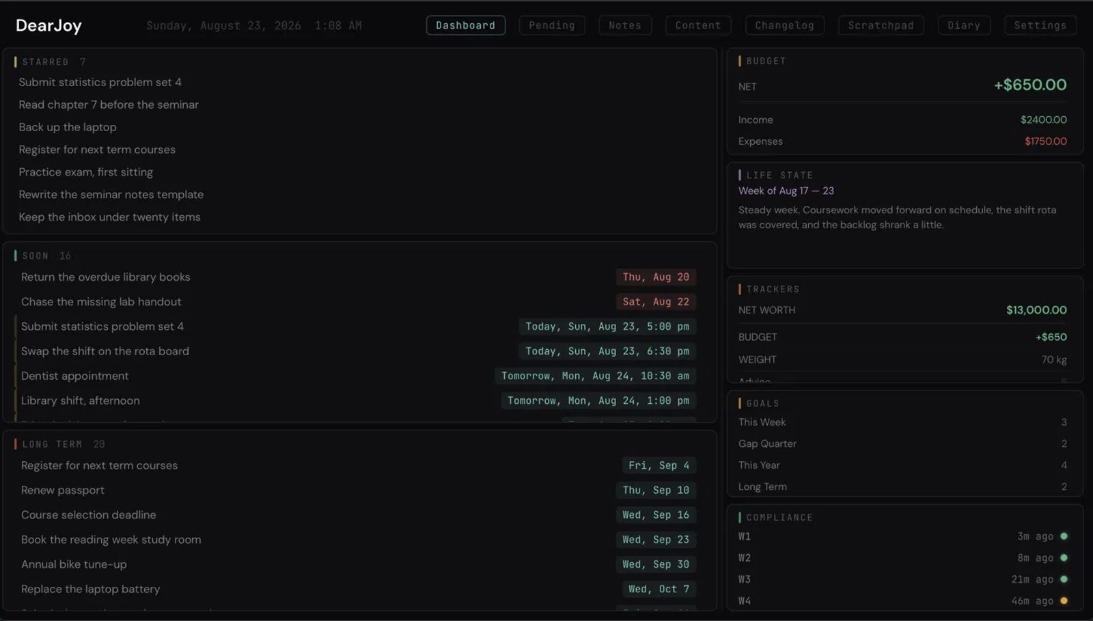Open the Gap Quarter goals row
This screenshot has height=621, width=1093.
[x=902, y=443]
